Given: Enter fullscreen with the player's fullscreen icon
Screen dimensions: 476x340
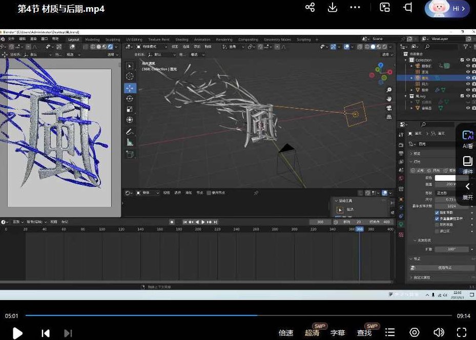Looking at the screenshot, I should [x=461, y=332].
